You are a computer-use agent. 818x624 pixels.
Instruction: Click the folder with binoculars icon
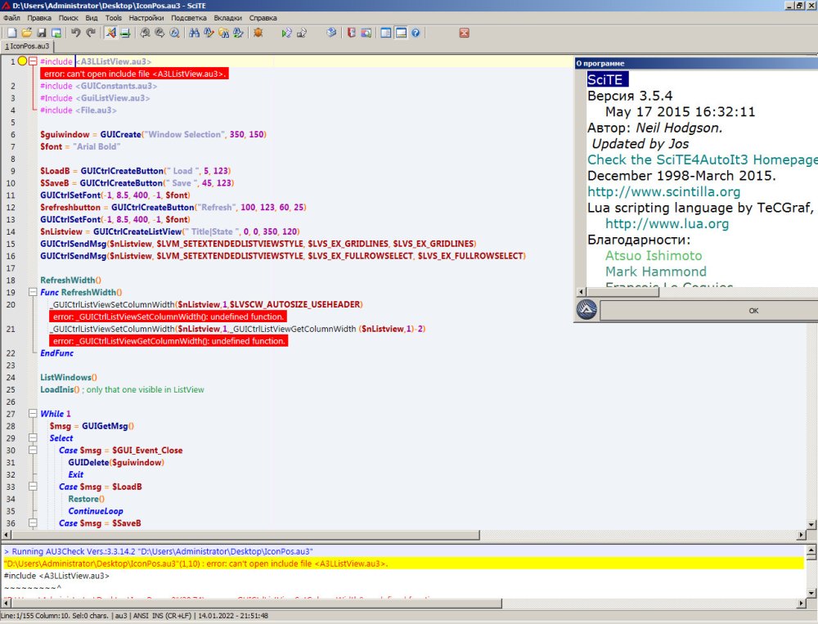coord(224,33)
